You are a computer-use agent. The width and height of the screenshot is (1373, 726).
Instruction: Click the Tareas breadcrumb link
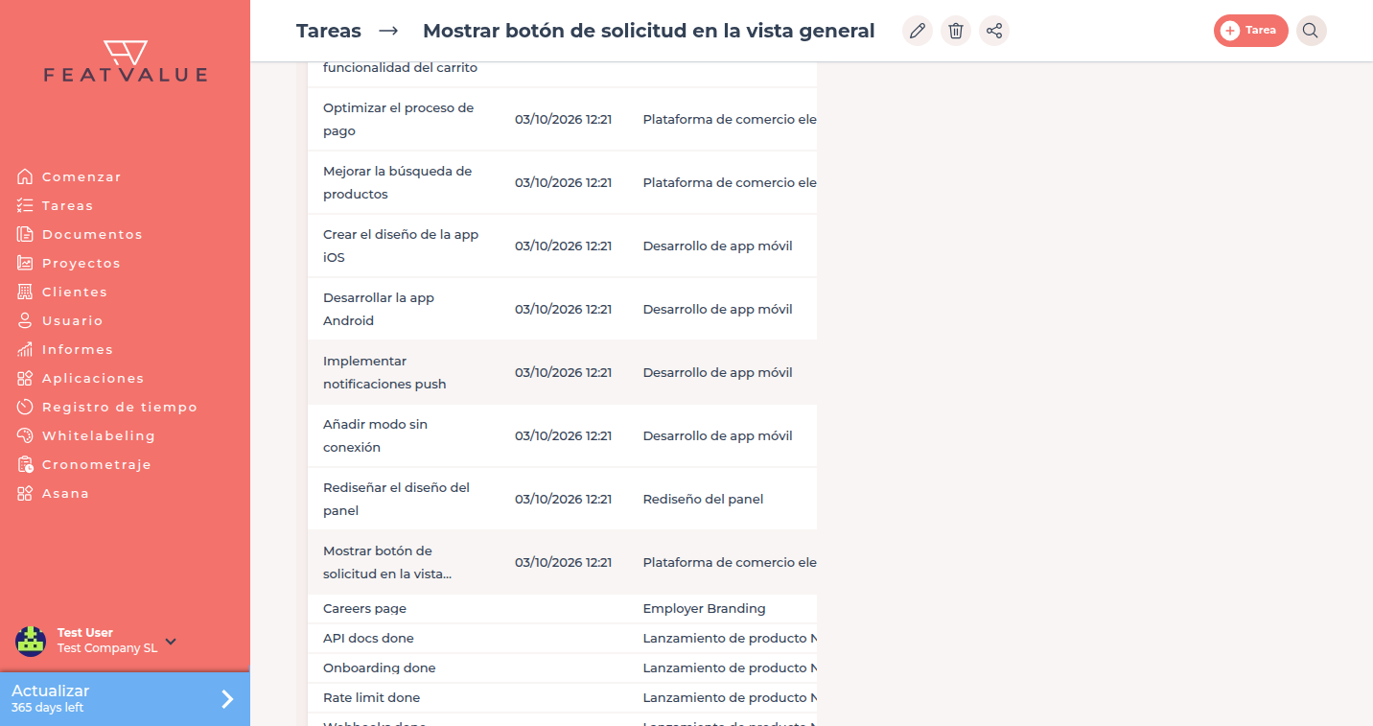(329, 31)
